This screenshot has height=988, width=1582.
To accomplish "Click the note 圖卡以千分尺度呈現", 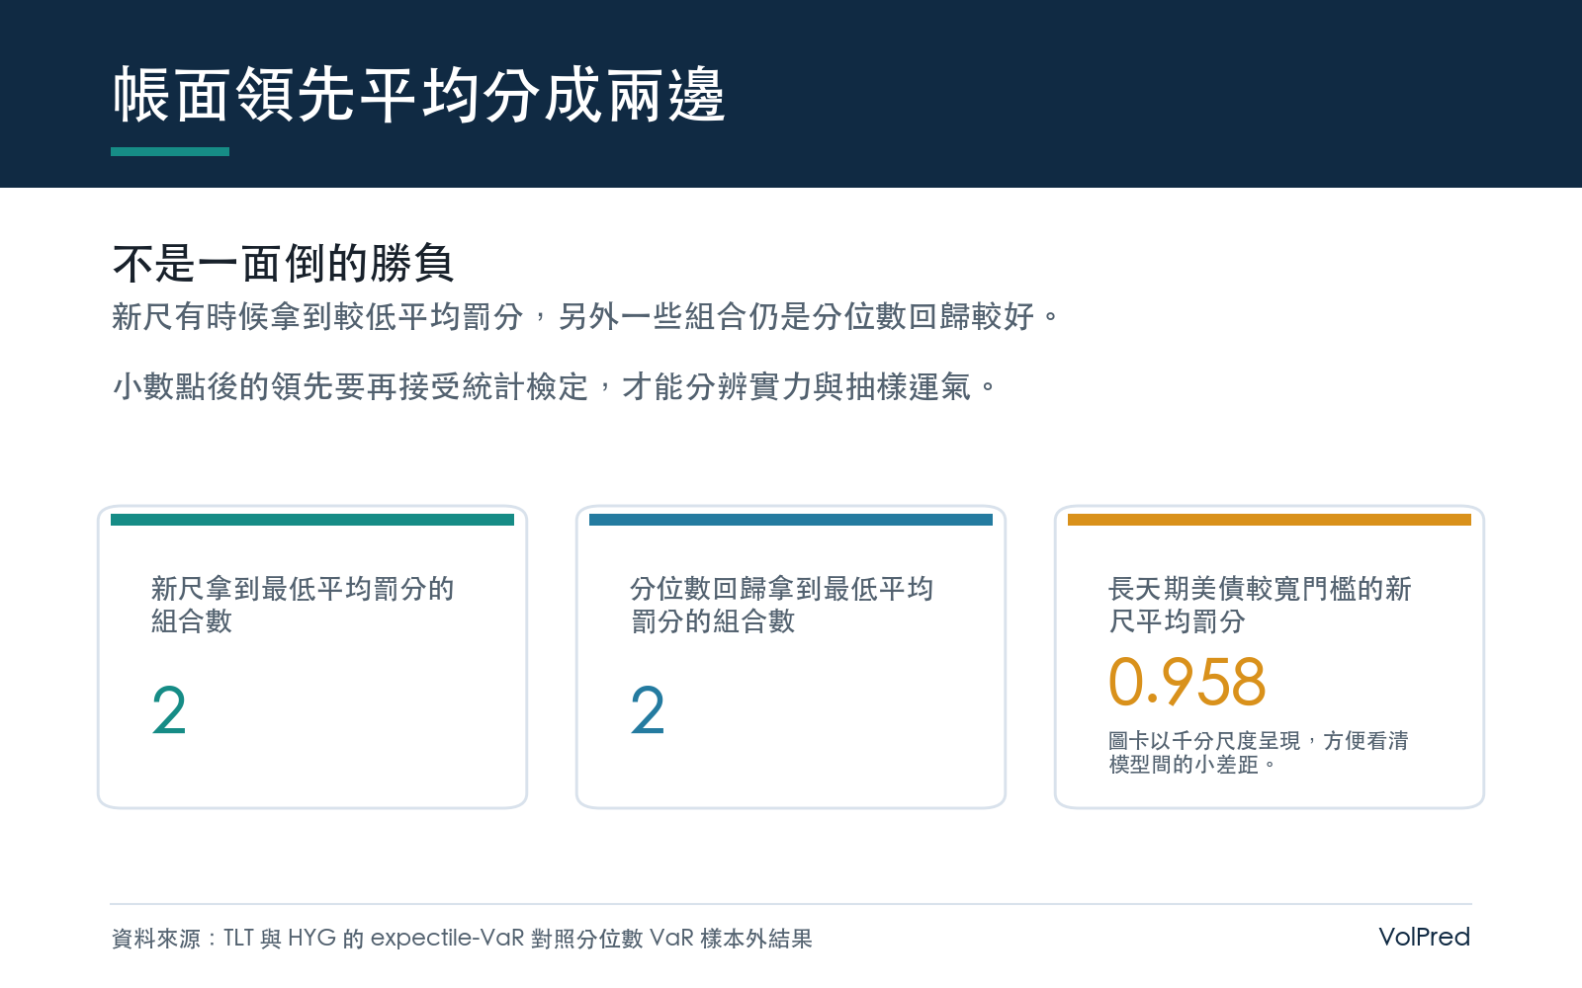I will tap(1259, 753).
